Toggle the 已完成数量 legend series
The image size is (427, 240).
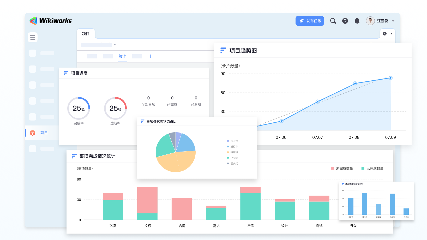(x=372, y=169)
